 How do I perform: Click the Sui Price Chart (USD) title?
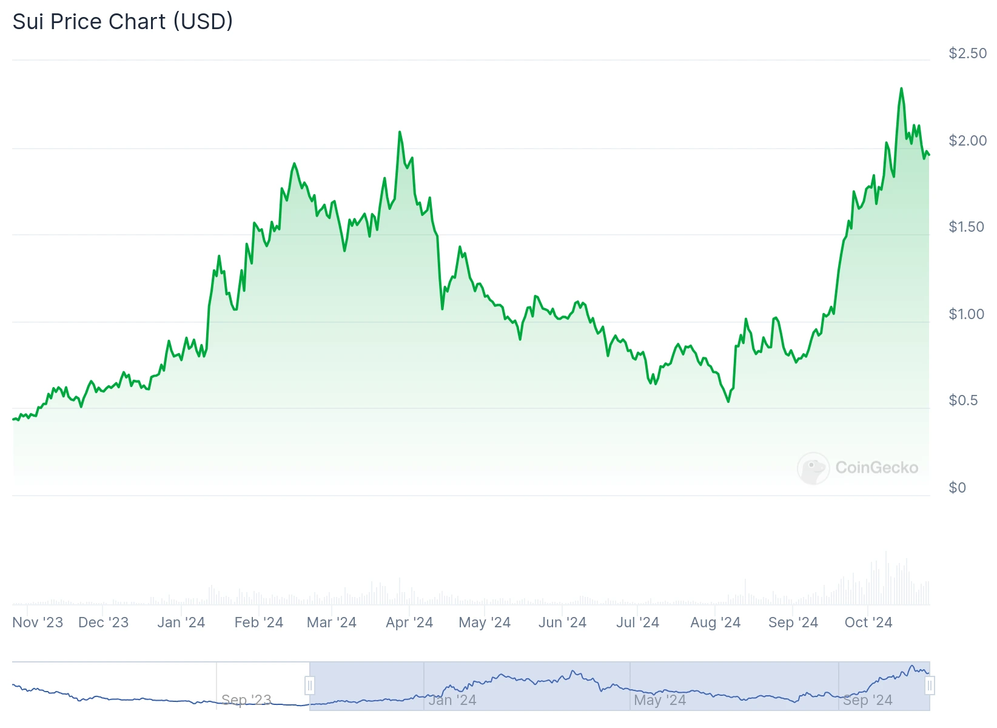(123, 22)
